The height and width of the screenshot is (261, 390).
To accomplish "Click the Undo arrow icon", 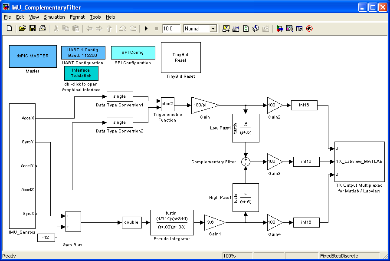I will [122, 28].
